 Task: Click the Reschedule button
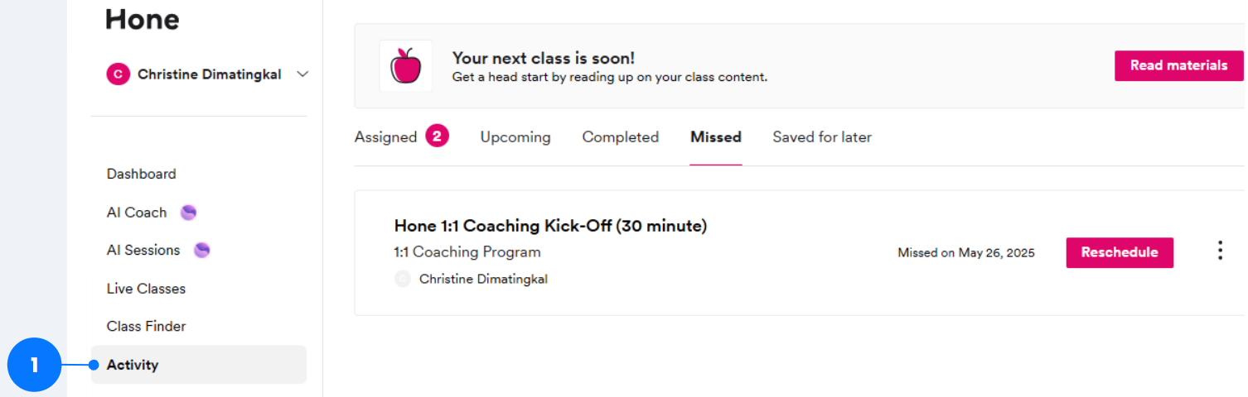(x=1119, y=252)
